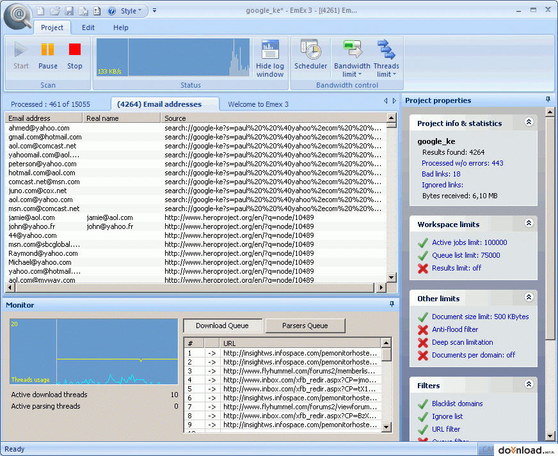The width and height of the screenshot is (558, 456).
Task: Click the Threads usage monitor graph
Action: pyautogui.click(x=93, y=351)
